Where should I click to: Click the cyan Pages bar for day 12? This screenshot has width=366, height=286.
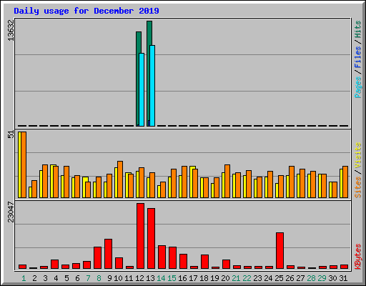coord(142,89)
